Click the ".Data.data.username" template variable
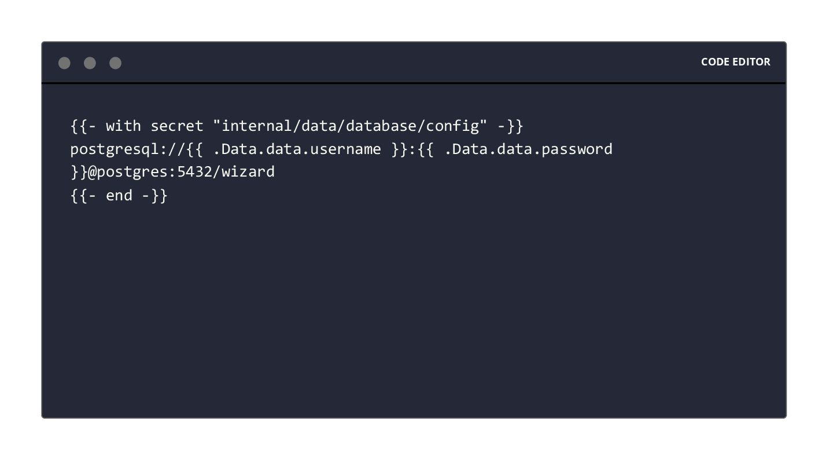This screenshot has height=469, width=833. click(x=297, y=149)
